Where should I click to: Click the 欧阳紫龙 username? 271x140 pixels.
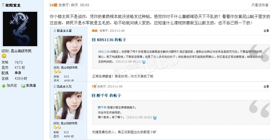13,5
